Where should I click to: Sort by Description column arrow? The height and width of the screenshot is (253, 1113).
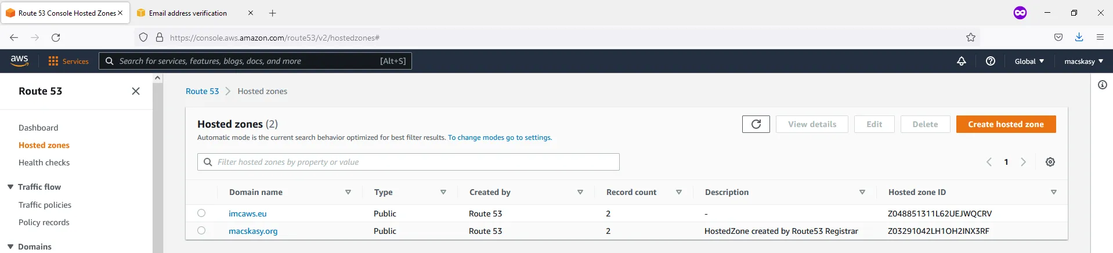[x=862, y=192]
